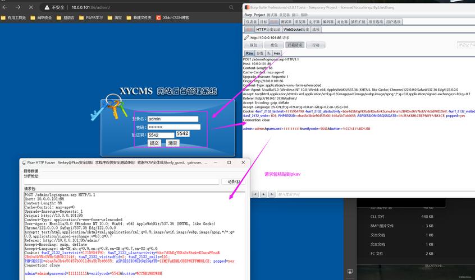Click the 提交 submit button
The height and width of the screenshot is (280, 475).
coord(154,143)
